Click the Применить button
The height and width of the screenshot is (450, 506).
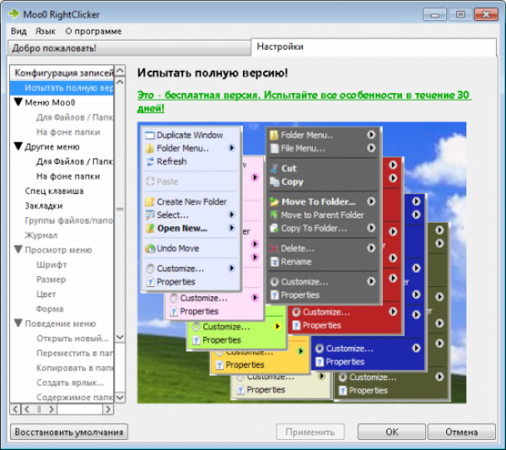(310, 432)
